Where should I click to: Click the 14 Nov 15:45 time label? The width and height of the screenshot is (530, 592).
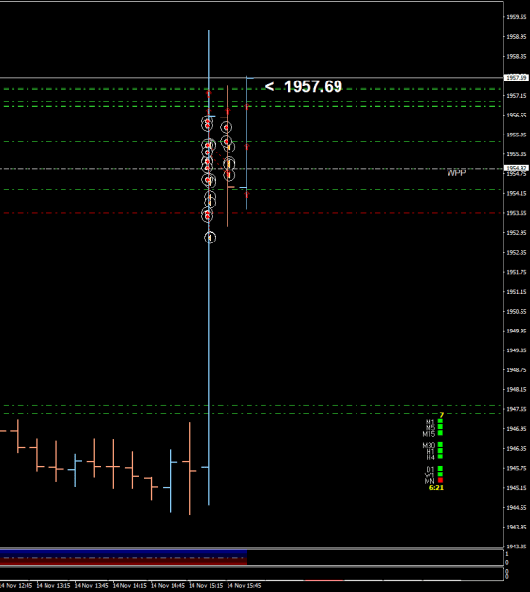(x=244, y=586)
